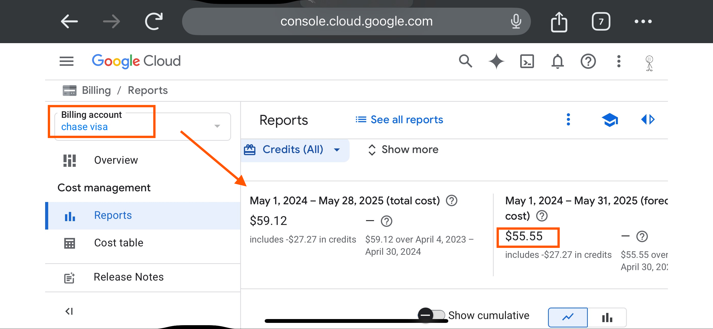The image size is (713, 329).
Task: Click See all reports link
Action: pos(399,120)
